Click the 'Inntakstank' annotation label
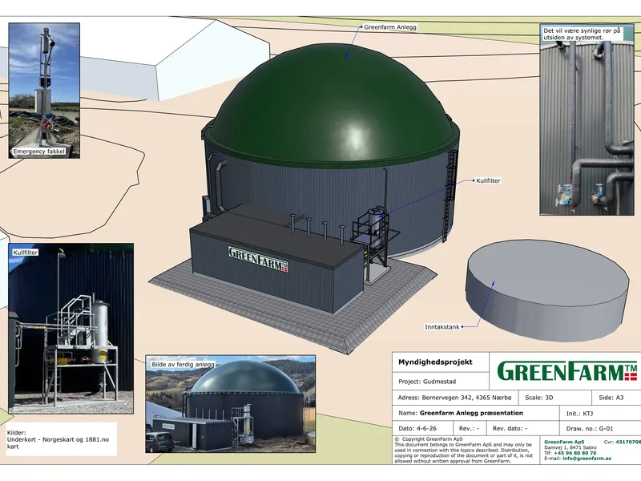This screenshot has height=481, width=641. (442, 327)
